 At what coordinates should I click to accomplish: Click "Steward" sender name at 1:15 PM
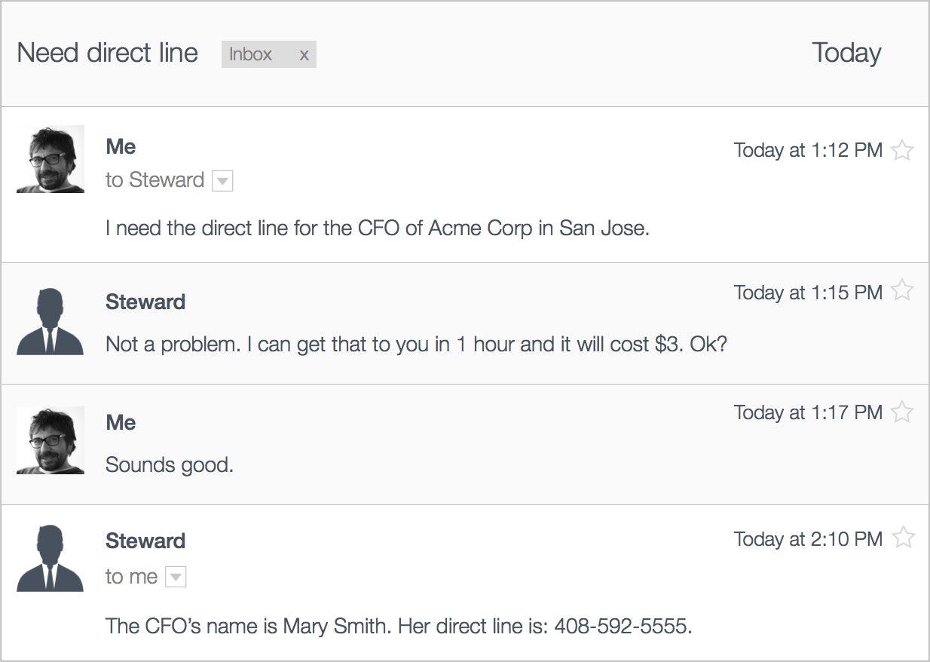(145, 302)
